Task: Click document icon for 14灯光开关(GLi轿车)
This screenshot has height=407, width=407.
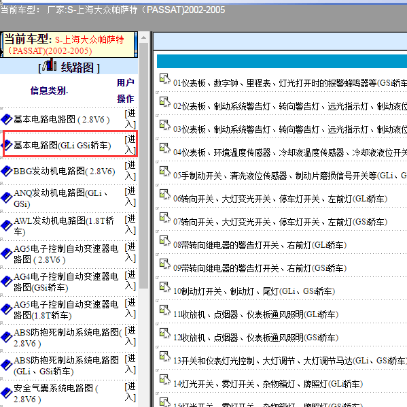Action: pyautogui.click(x=165, y=380)
